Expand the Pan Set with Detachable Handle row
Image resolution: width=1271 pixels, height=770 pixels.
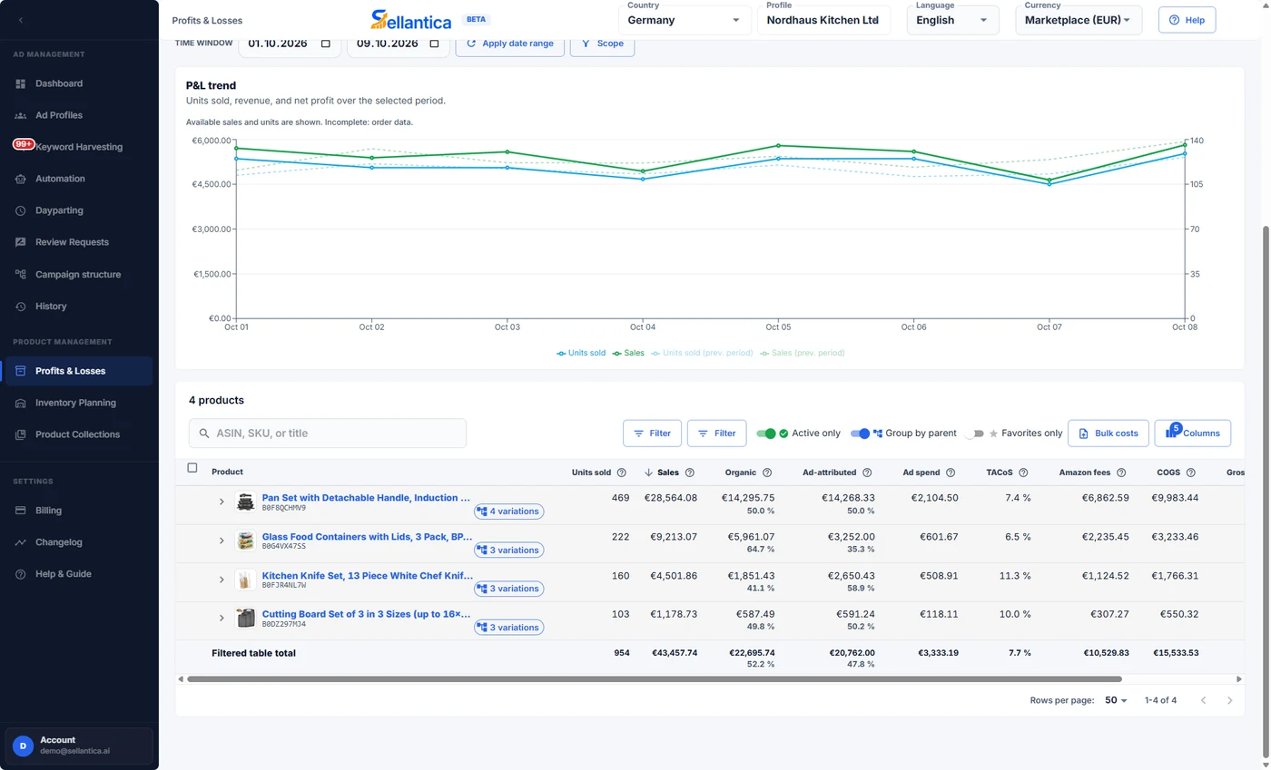click(222, 502)
